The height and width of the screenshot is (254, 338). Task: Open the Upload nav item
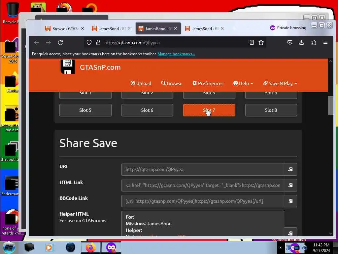point(141,83)
